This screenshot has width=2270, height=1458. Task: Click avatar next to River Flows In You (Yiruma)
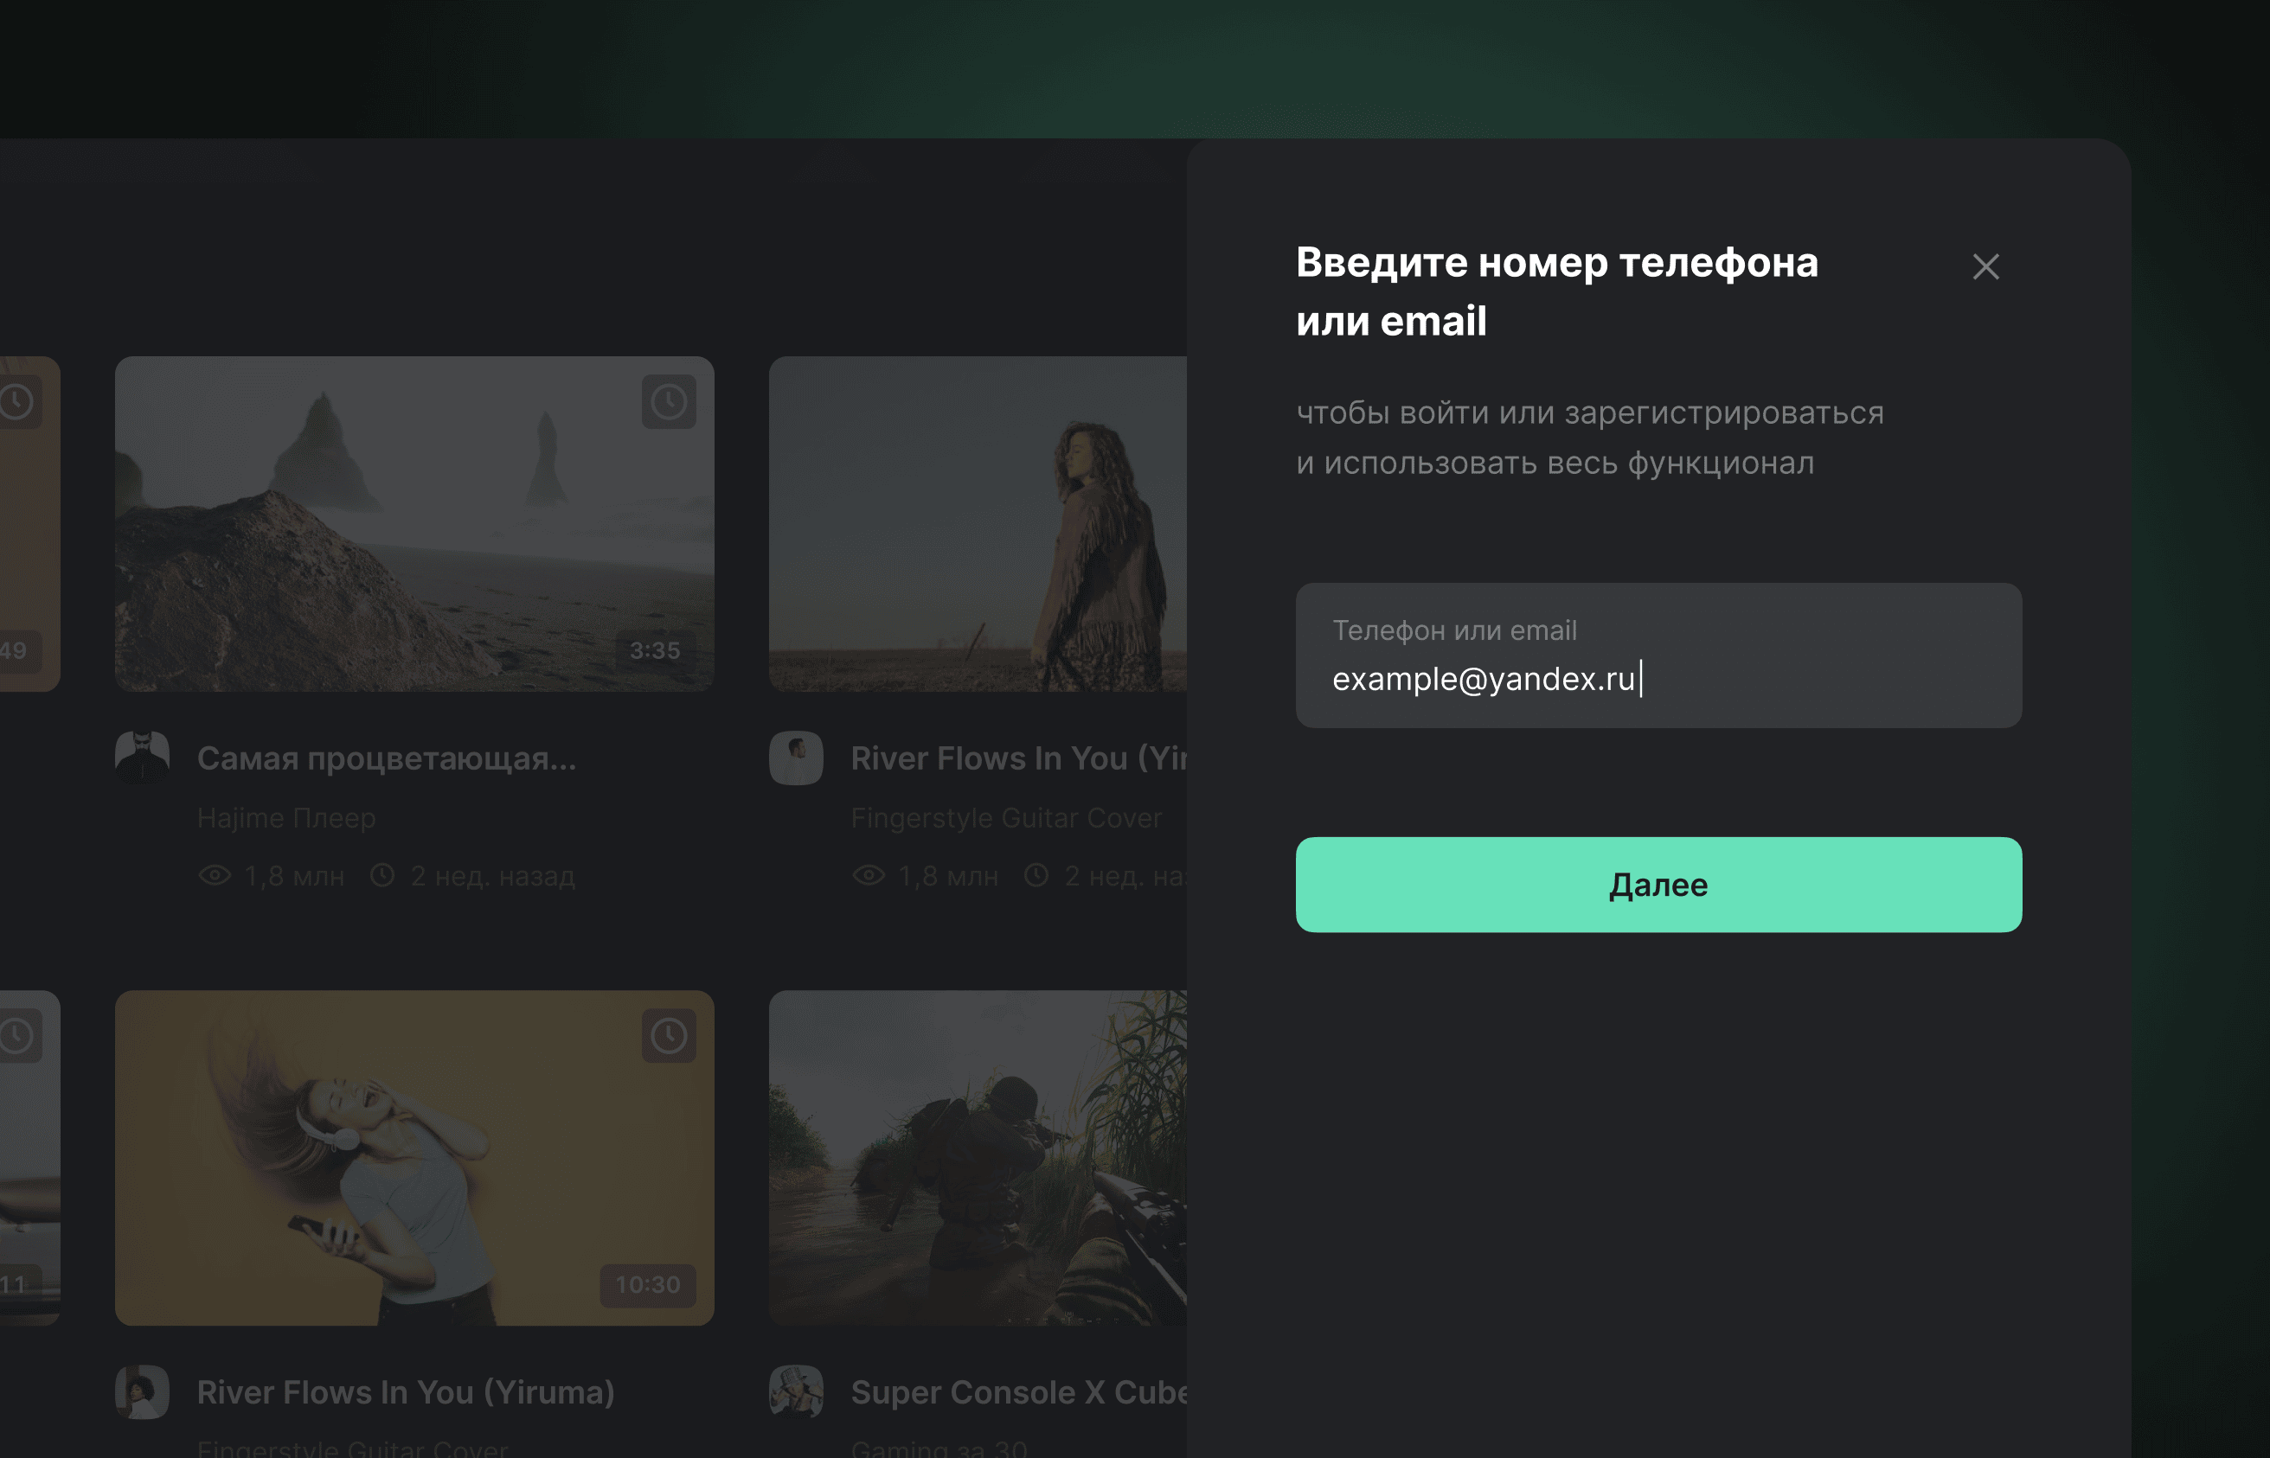pyautogui.click(x=142, y=1391)
